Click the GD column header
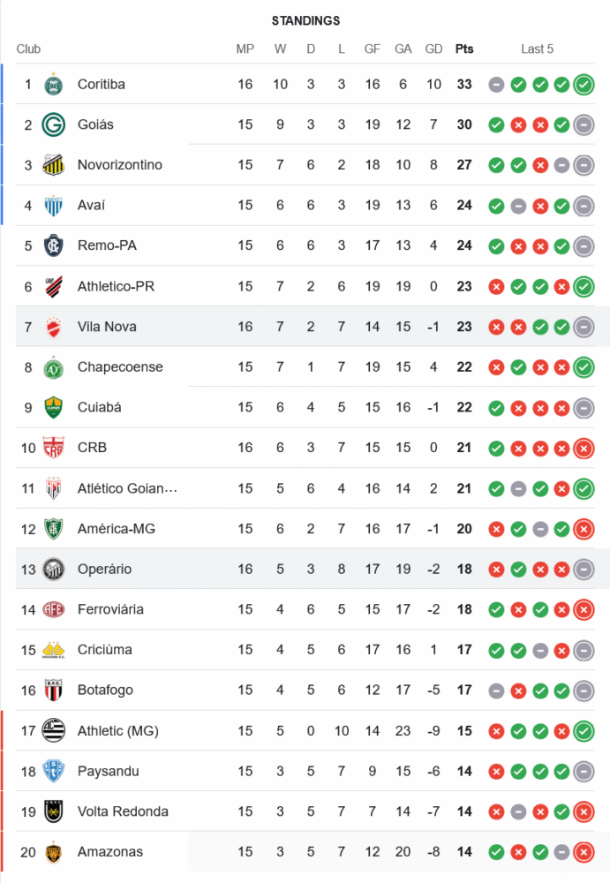Viewport: 610px width, 883px height. pyautogui.click(x=433, y=49)
